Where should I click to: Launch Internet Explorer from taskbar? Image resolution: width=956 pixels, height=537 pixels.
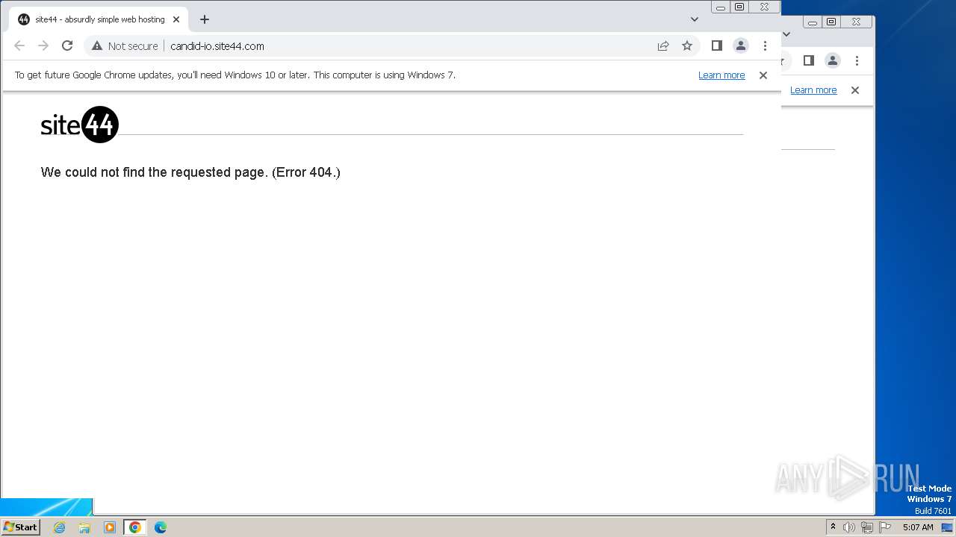pos(59,527)
